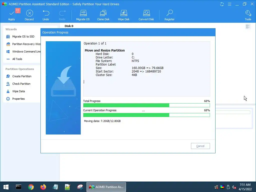Open Windows Command Line wizard
Viewport: 256px width, 192px height.
(23, 51)
